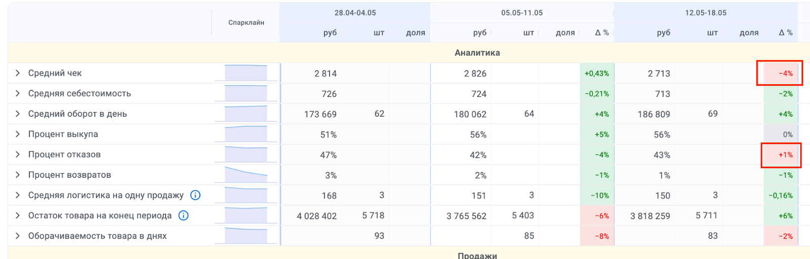Click info icon next to Средняя логистика
Viewport: 810px width, 259px height.
coord(195,195)
